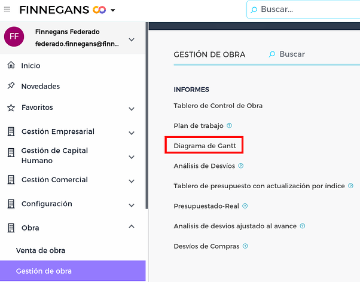Click the Inicio home icon

[x=10, y=66]
